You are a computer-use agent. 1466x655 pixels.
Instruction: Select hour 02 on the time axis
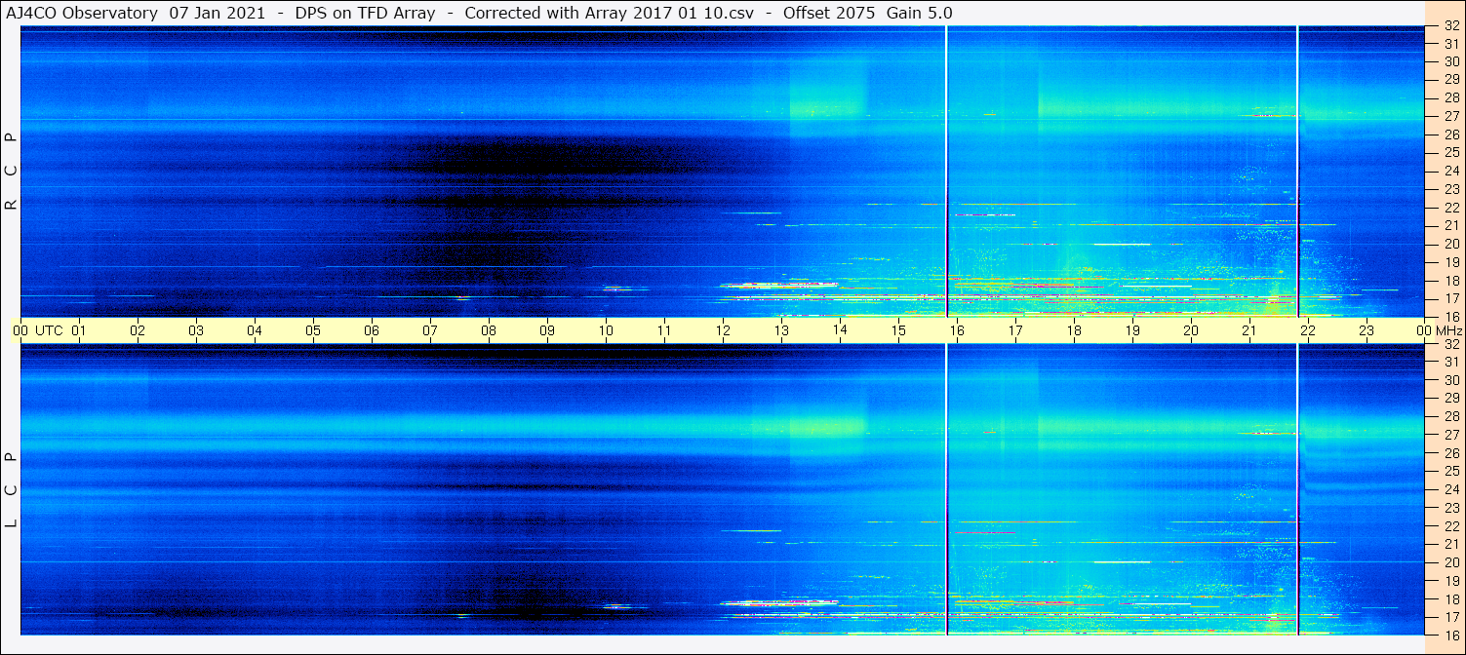[x=138, y=330]
